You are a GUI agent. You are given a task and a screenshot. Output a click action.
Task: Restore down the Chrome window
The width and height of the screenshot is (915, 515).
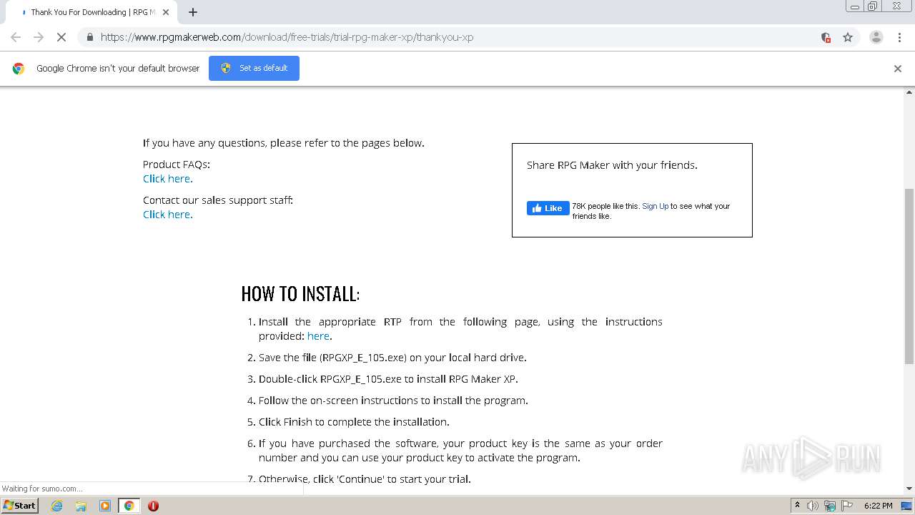click(873, 6)
